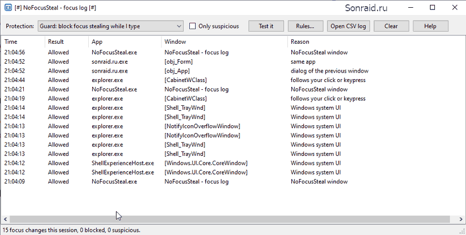This screenshot has height=235, width=466.
Task: Sort by the Result column header
Action: pyautogui.click(x=67, y=42)
